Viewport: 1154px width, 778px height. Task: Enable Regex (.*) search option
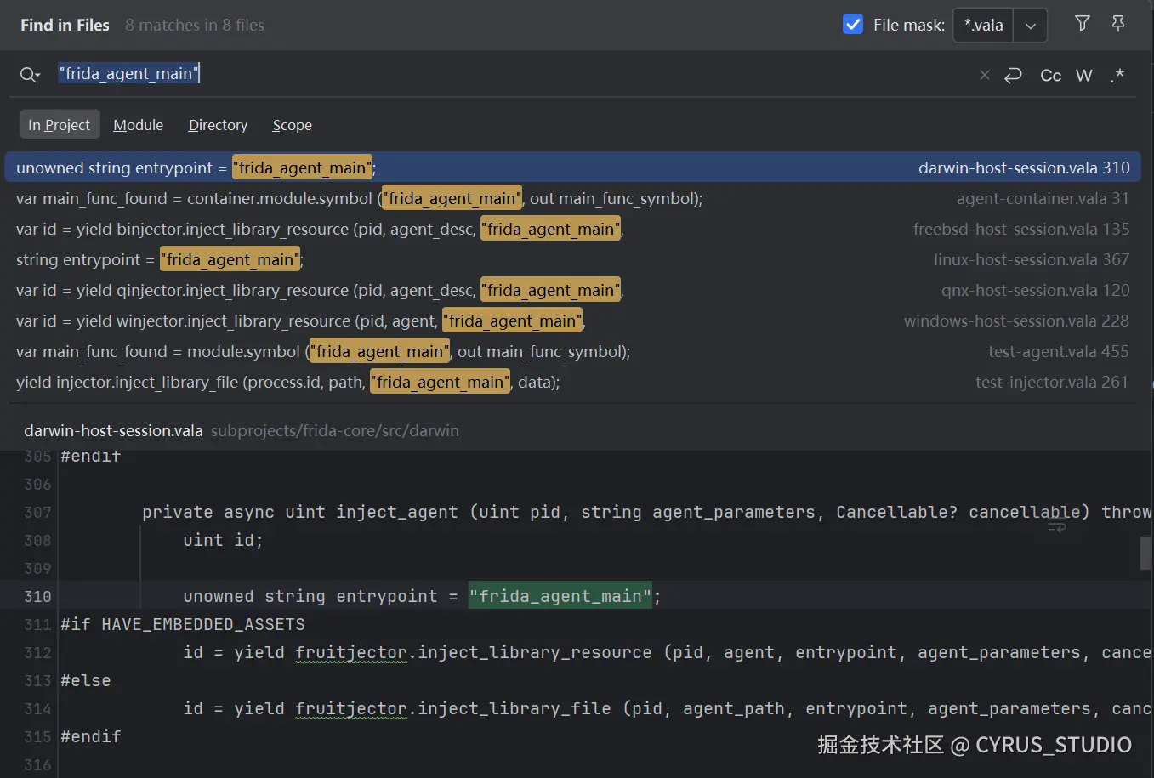(1117, 75)
